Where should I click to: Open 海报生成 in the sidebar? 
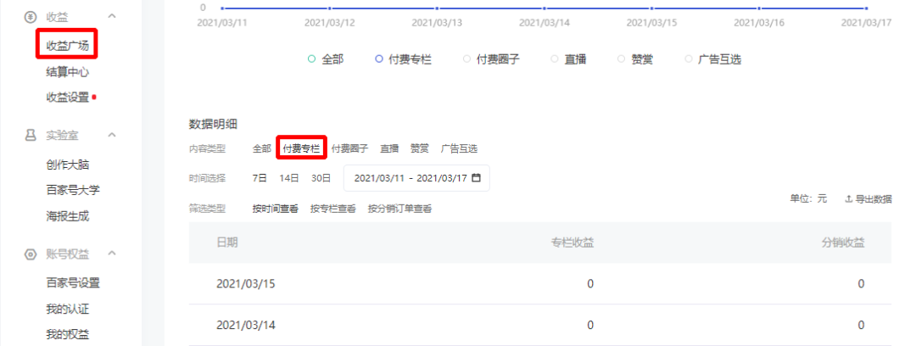coord(67,216)
